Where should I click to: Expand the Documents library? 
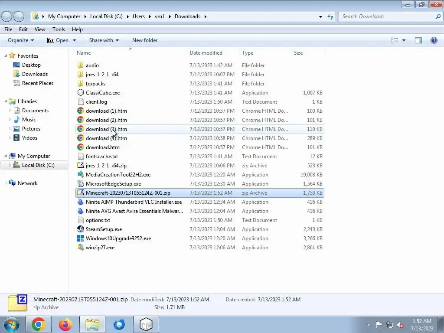(x=10, y=111)
